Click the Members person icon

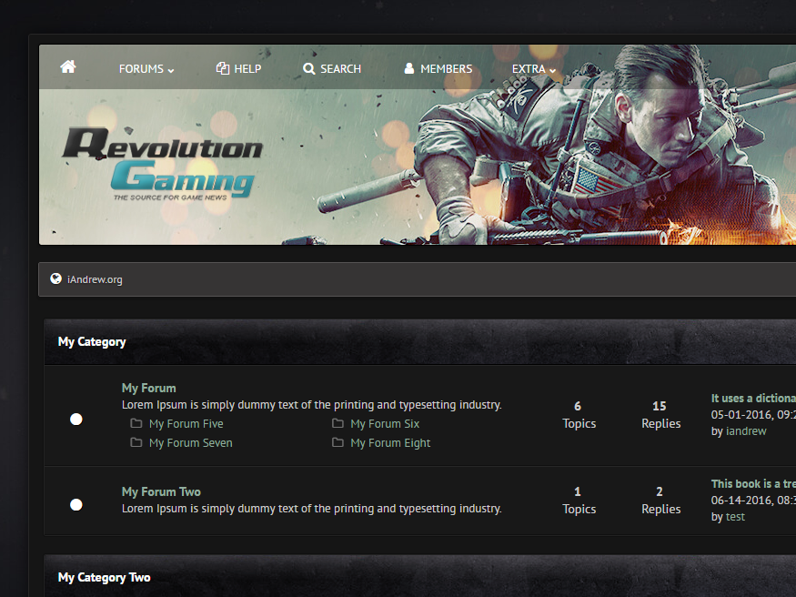tap(408, 67)
